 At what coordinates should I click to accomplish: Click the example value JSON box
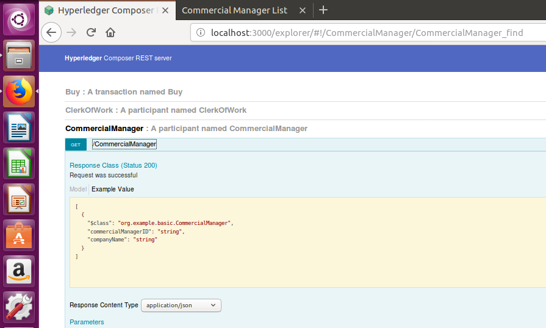(x=308, y=243)
